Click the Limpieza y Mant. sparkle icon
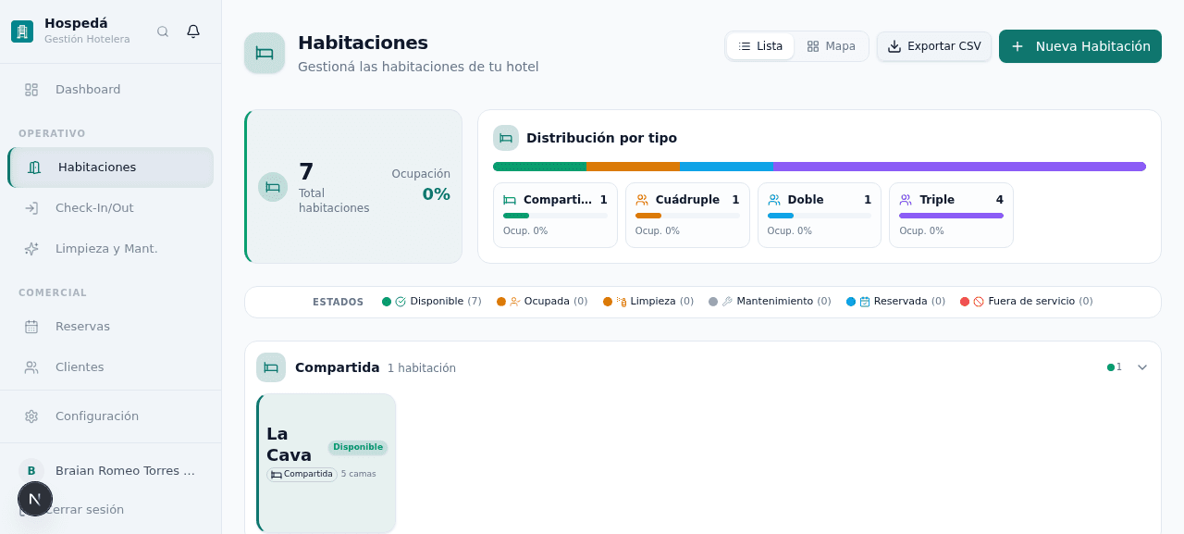The width and height of the screenshot is (1184, 534). pyautogui.click(x=31, y=249)
